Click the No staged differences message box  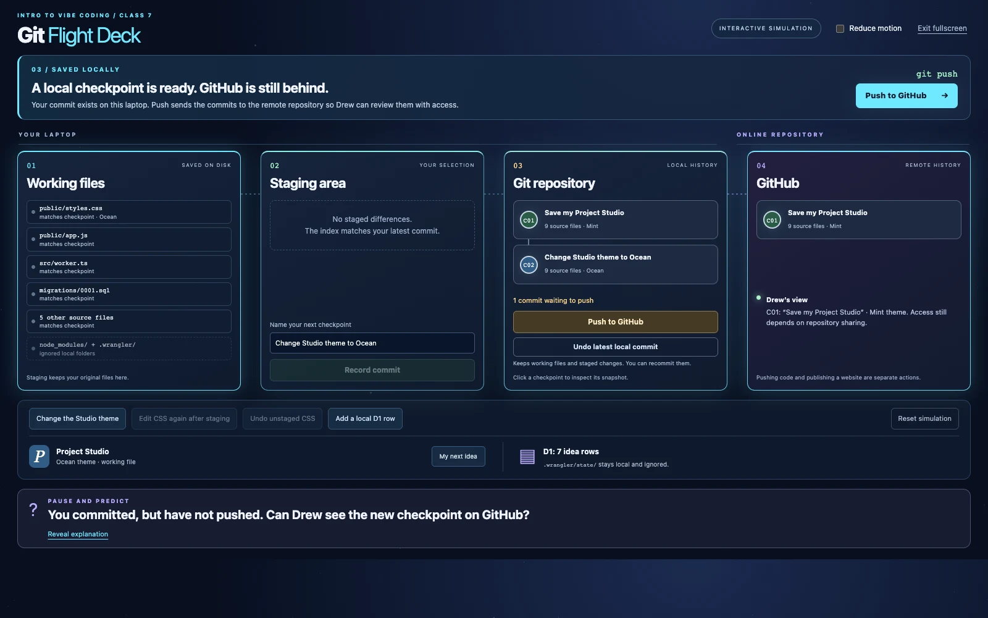(x=372, y=225)
